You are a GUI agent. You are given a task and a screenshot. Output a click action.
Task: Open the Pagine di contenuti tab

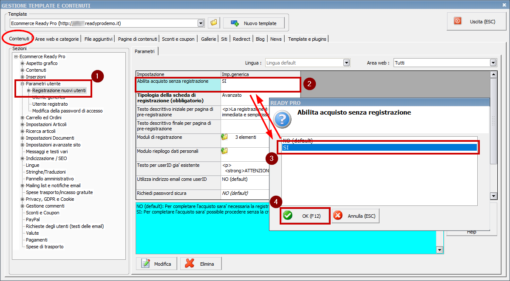coord(138,39)
